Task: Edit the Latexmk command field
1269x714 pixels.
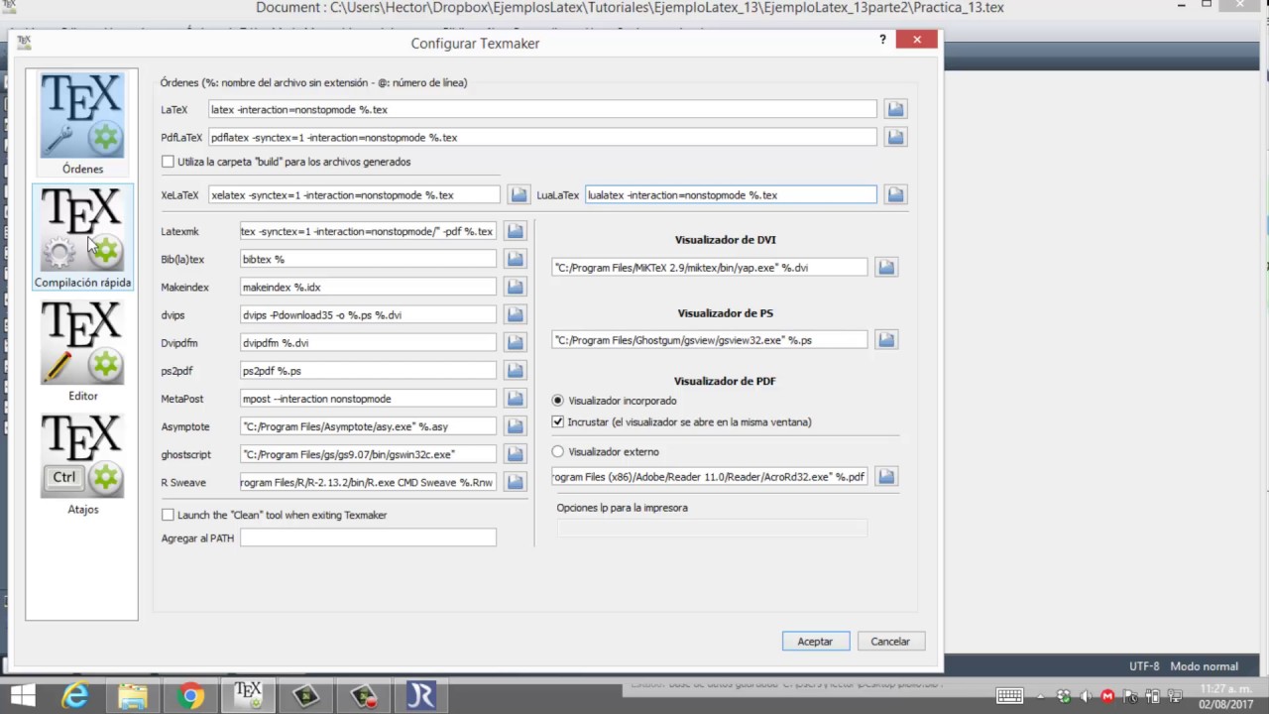Action: point(368,231)
